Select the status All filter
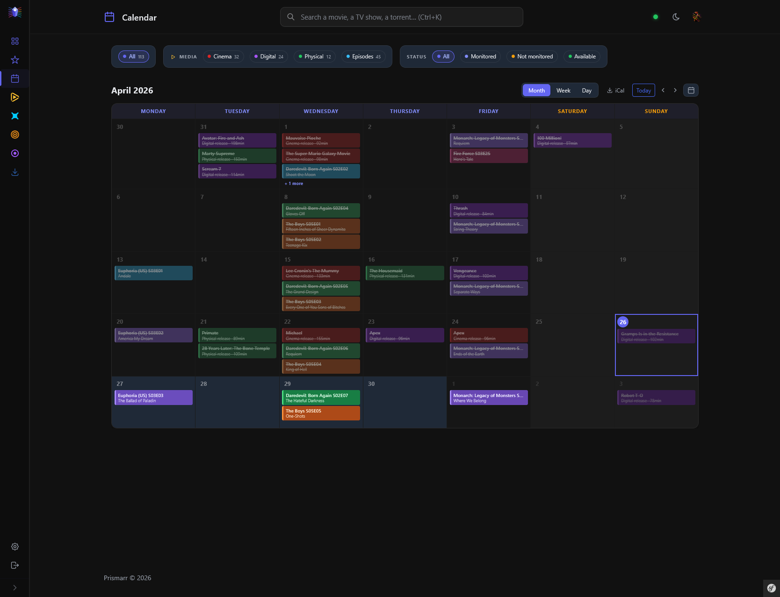Screen dimensions: 780x597 click(443, 57)
